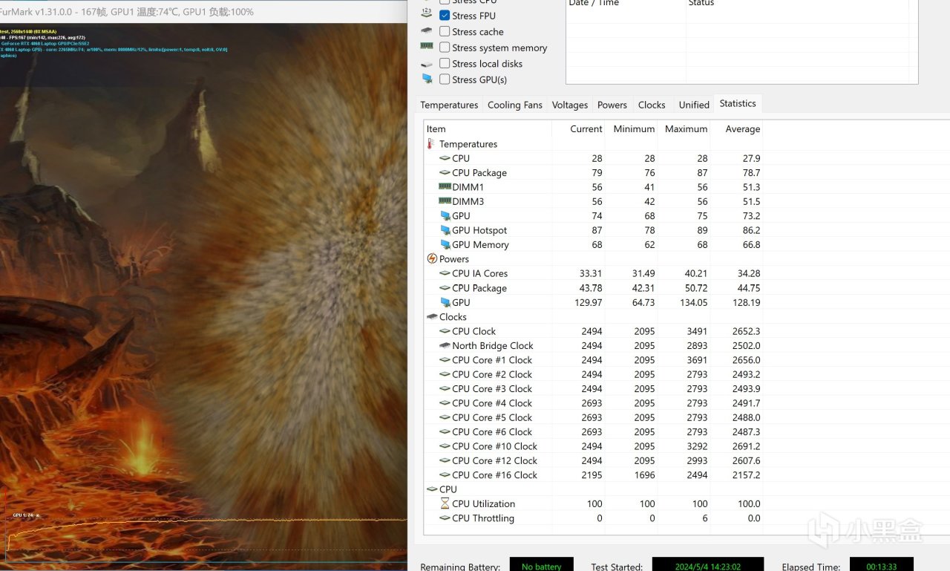Click the Item column header

488,128
